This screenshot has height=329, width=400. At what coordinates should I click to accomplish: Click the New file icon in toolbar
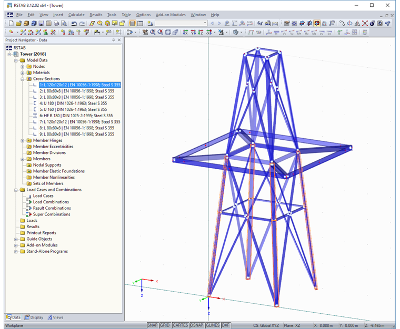[10, 24]
